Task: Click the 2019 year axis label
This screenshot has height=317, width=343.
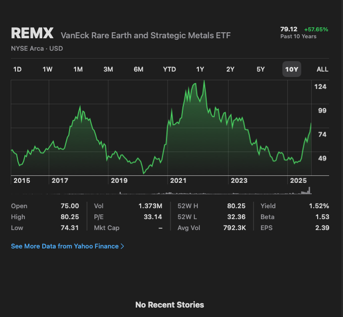Action: point(119,180)
